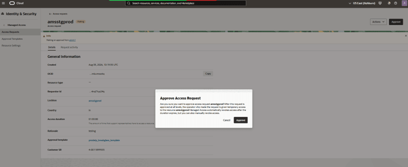Image resolution: width=408 pixels, height=167 pixels.
Task: Open prodatp_breakglass_template link
Action: tap(104, 140)
